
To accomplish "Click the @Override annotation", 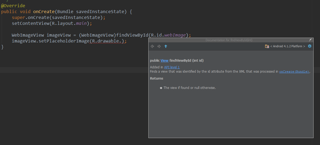I will [x=13, y=6].
